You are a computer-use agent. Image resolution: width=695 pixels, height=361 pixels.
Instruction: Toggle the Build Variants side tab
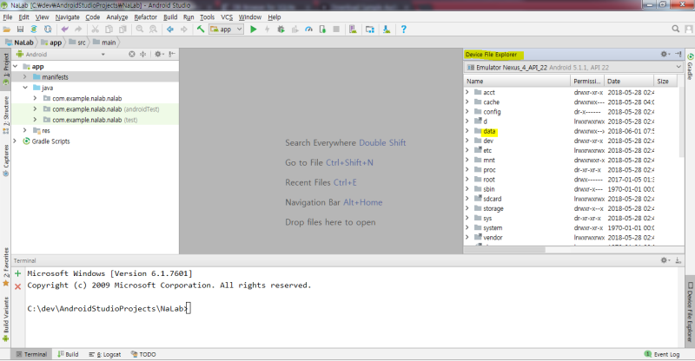(6, 319)
